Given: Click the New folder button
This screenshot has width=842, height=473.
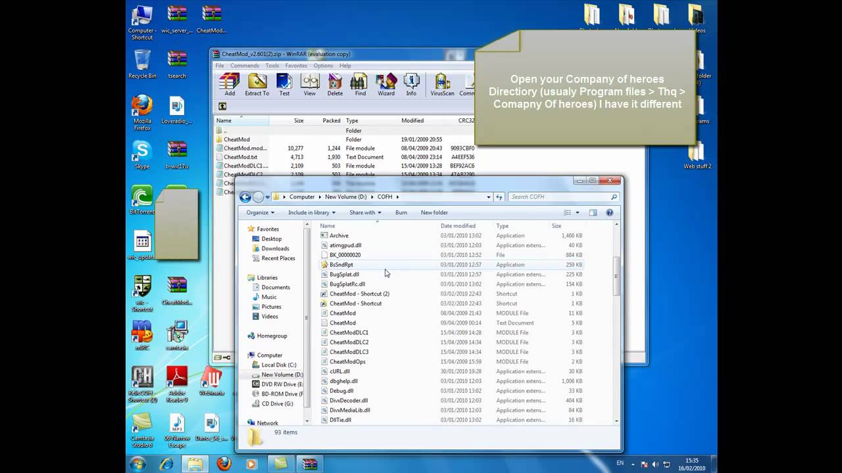Looking at the screenshot, I should click(434, 212).
